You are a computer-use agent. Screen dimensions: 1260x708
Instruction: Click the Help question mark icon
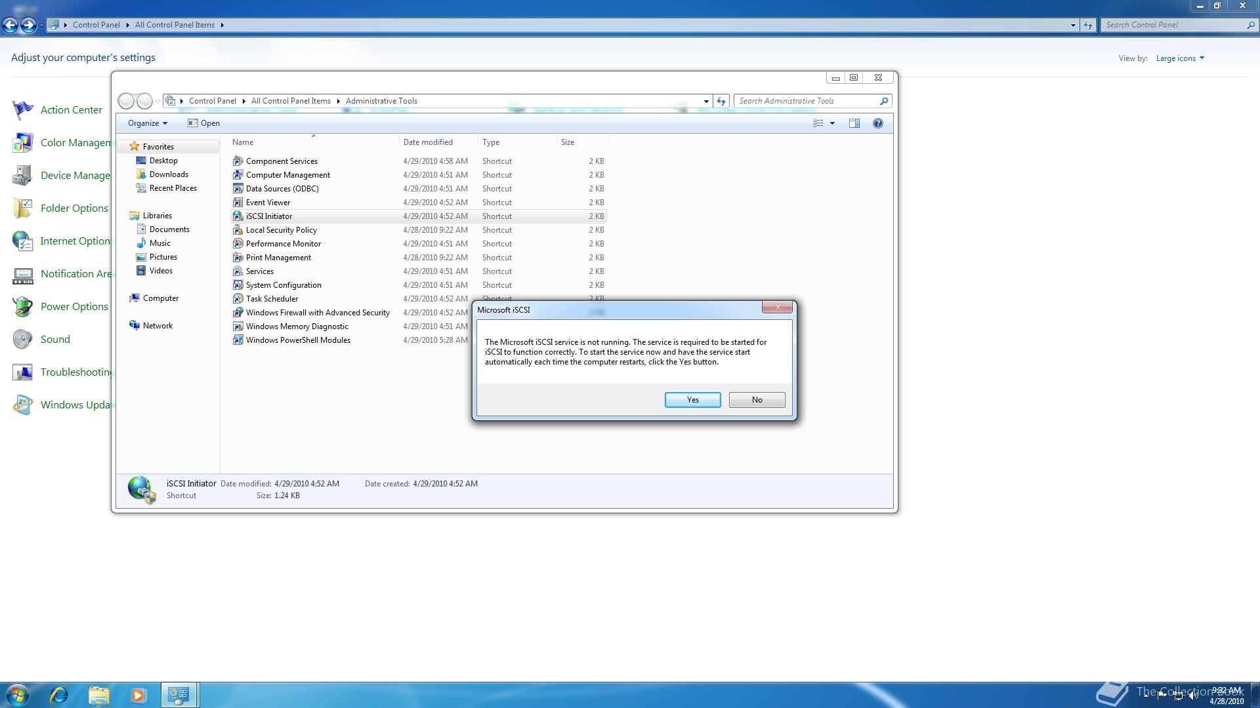877,123
